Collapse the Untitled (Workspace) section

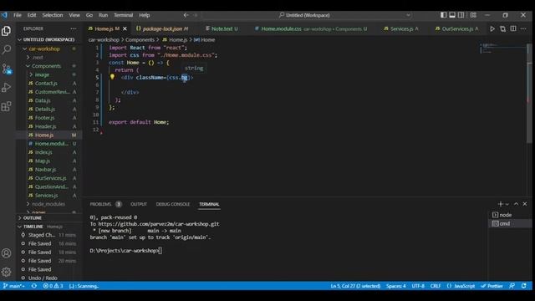48,39
